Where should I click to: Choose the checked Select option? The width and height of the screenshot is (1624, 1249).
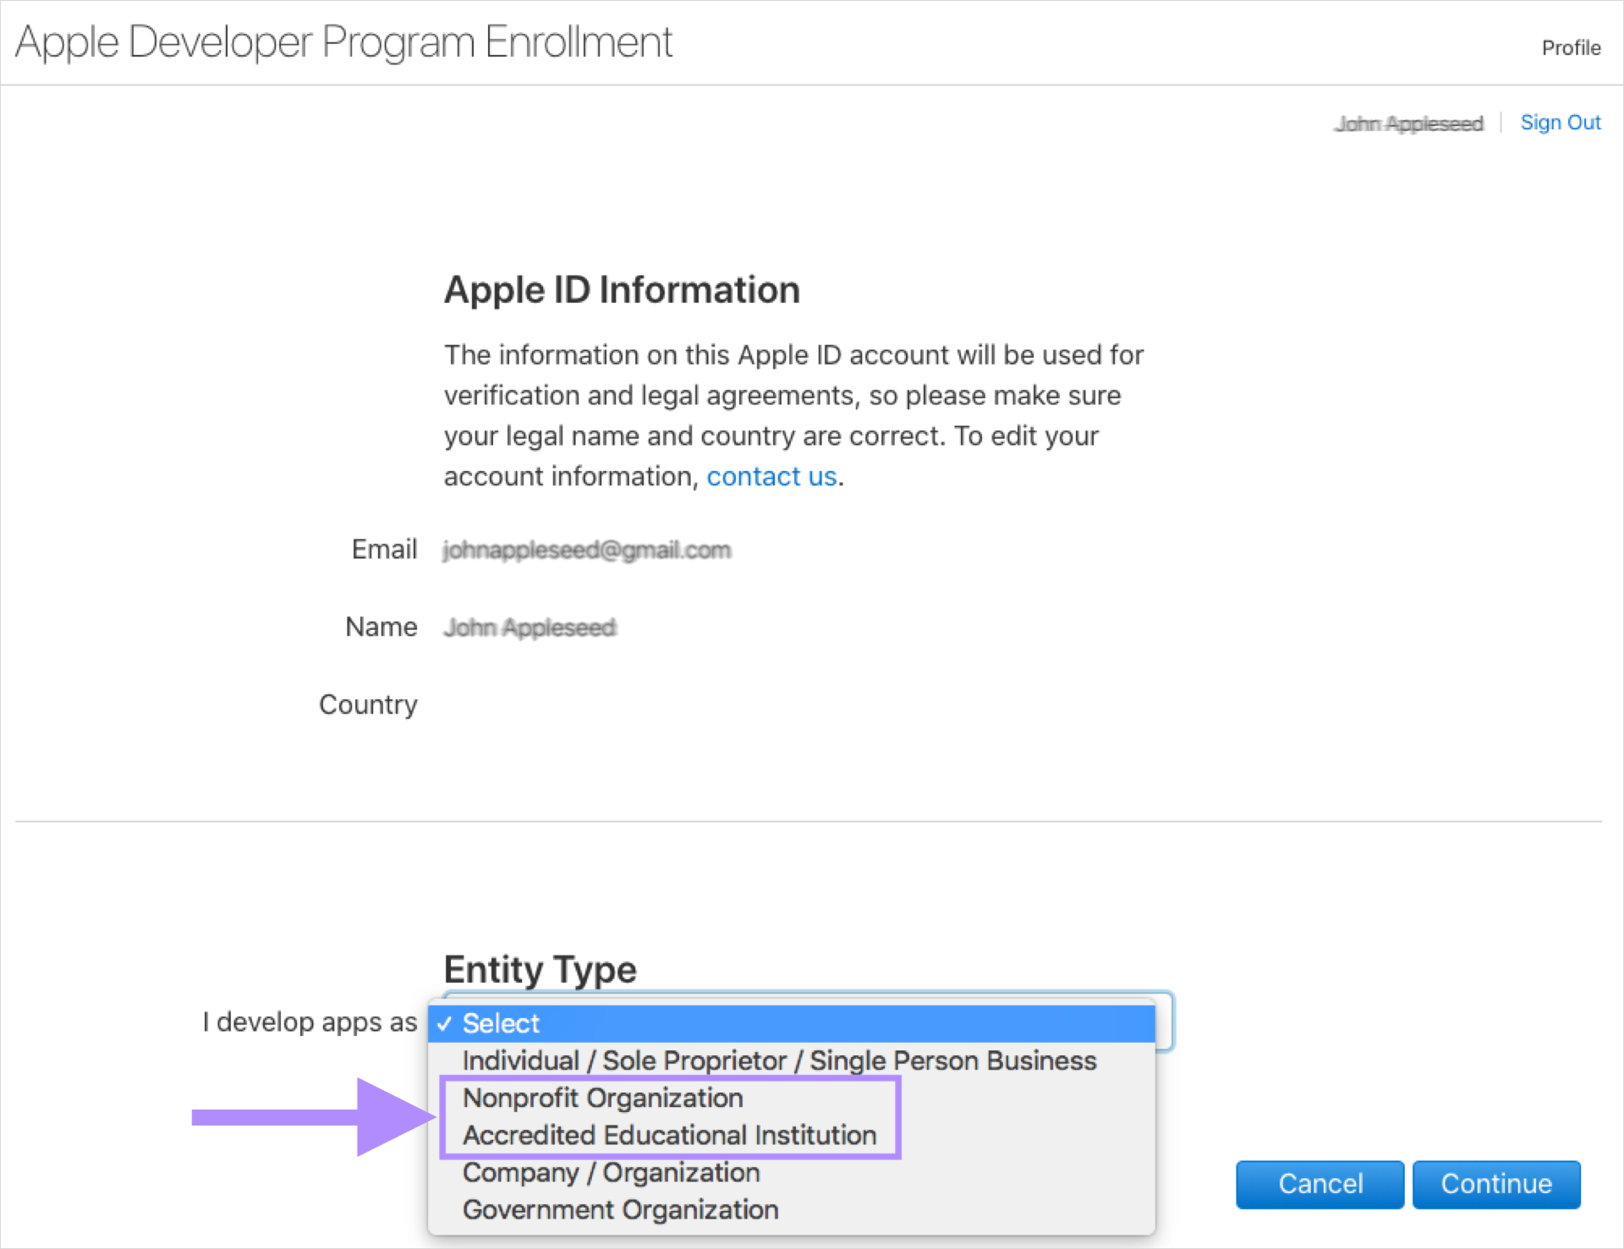point(501,1022)
